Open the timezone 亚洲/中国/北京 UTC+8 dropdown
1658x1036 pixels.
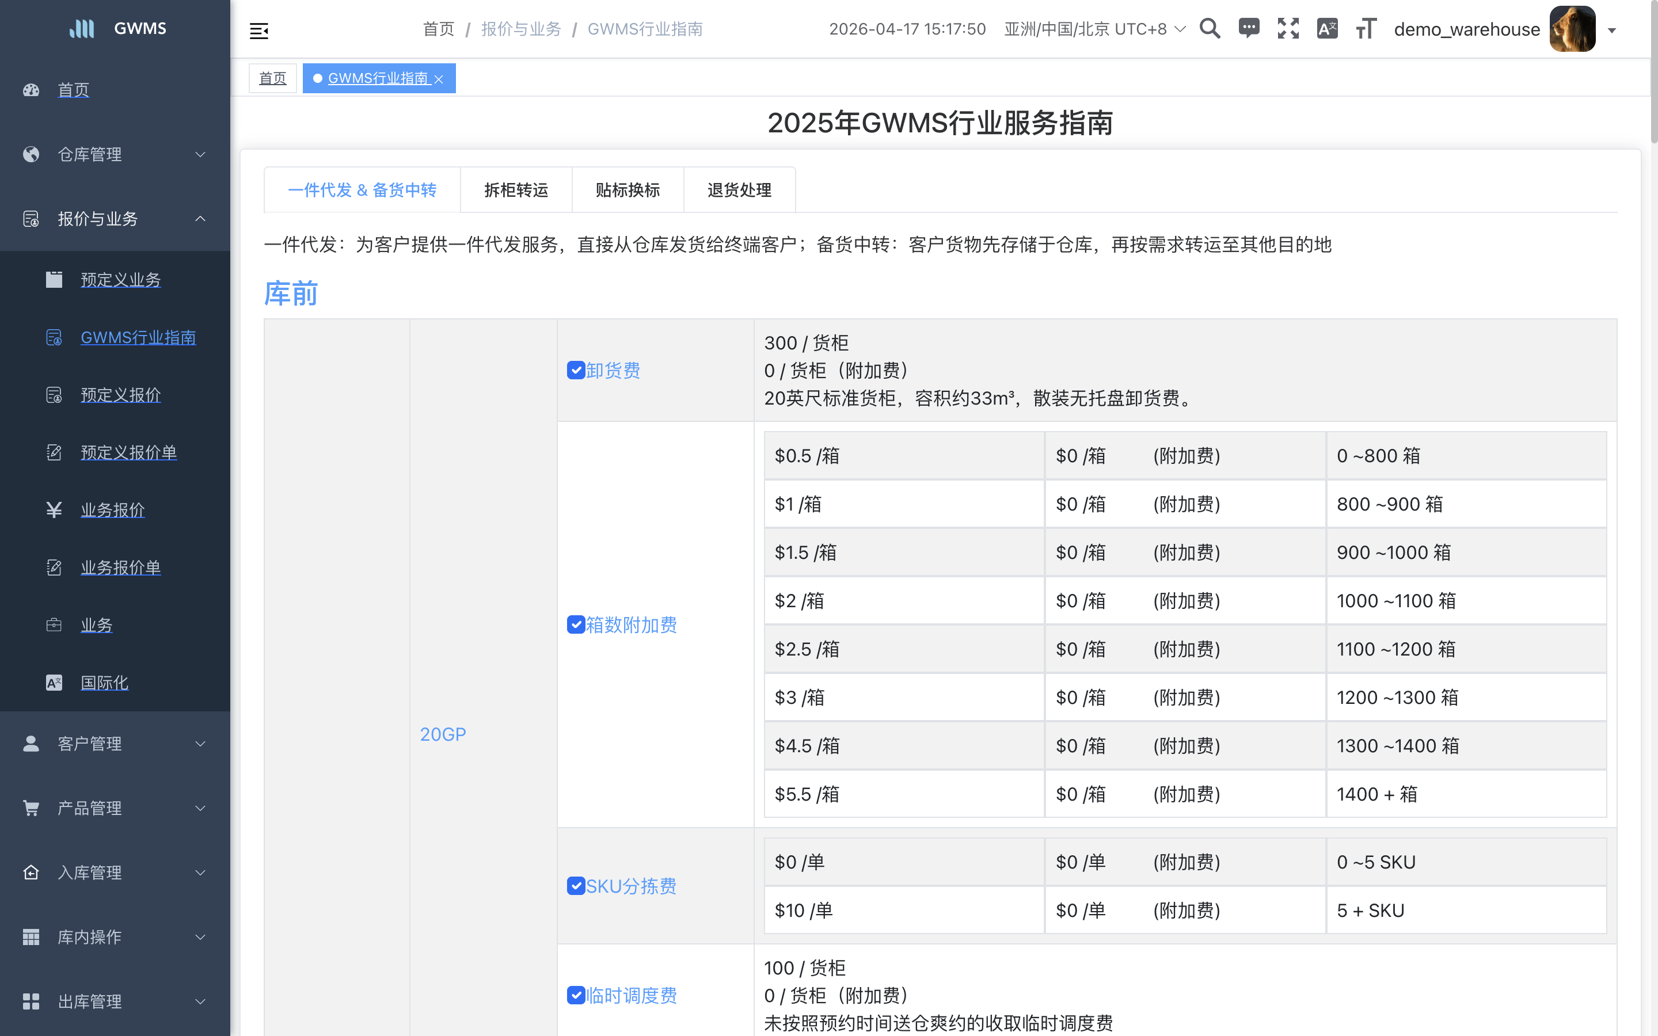pyautogui.click(x=1094, y=29)
